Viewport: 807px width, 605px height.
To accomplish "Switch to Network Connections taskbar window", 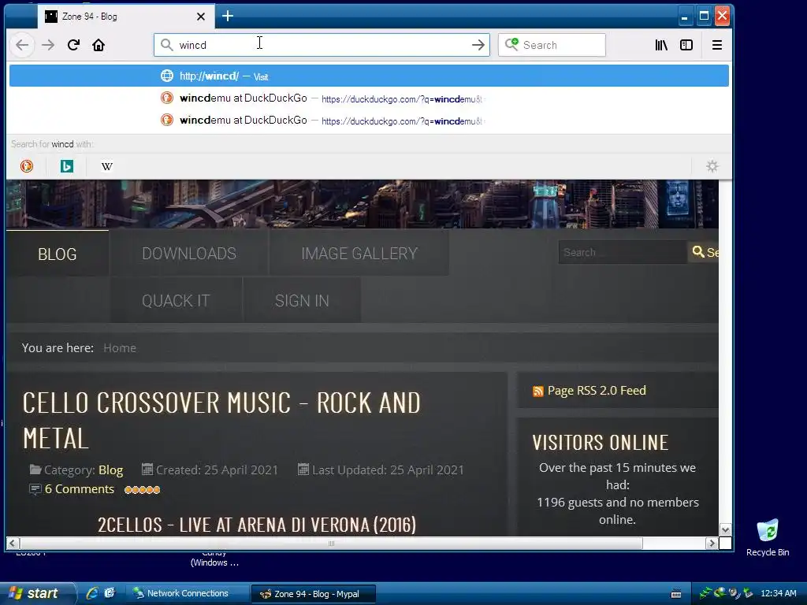I will click(x=188, y=593).
